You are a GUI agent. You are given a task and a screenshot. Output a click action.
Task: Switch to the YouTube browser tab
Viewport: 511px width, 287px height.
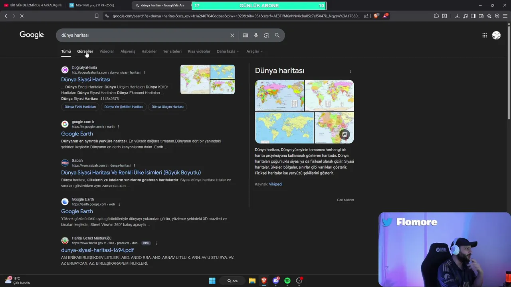pos(33,6)
